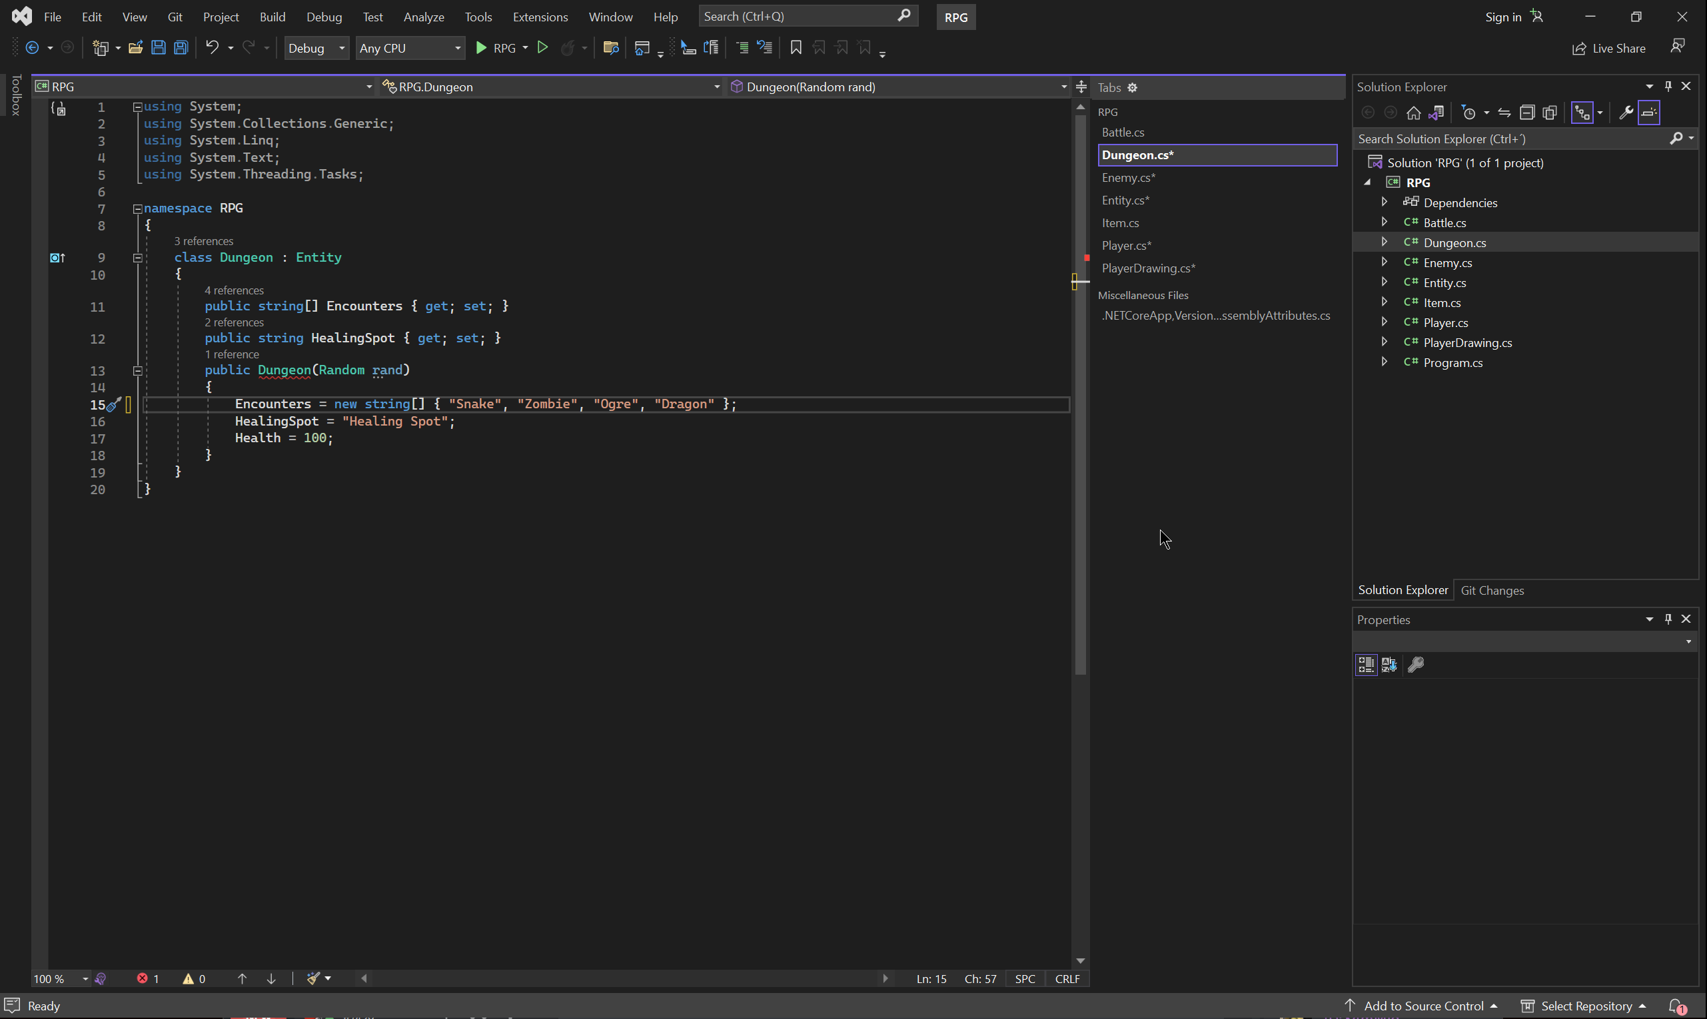Click the Solution Explorer Home icon
Screen dimensions: 1707x1019
(1413, 113)
